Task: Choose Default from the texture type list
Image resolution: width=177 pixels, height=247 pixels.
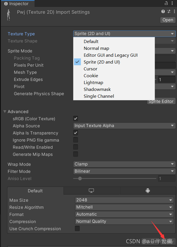Action: (x=114, y=41)
